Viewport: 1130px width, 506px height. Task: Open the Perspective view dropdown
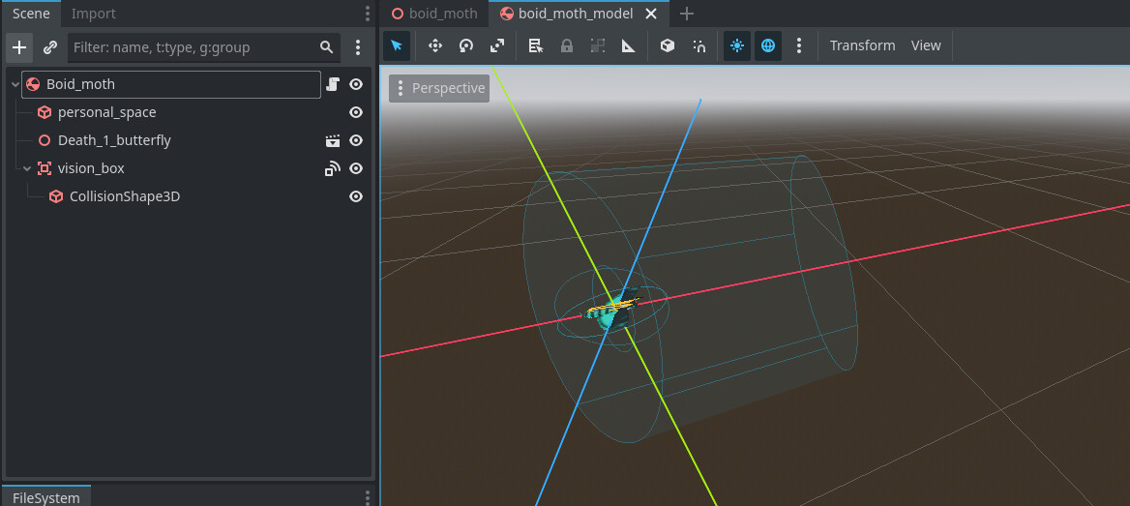point(439,88)
